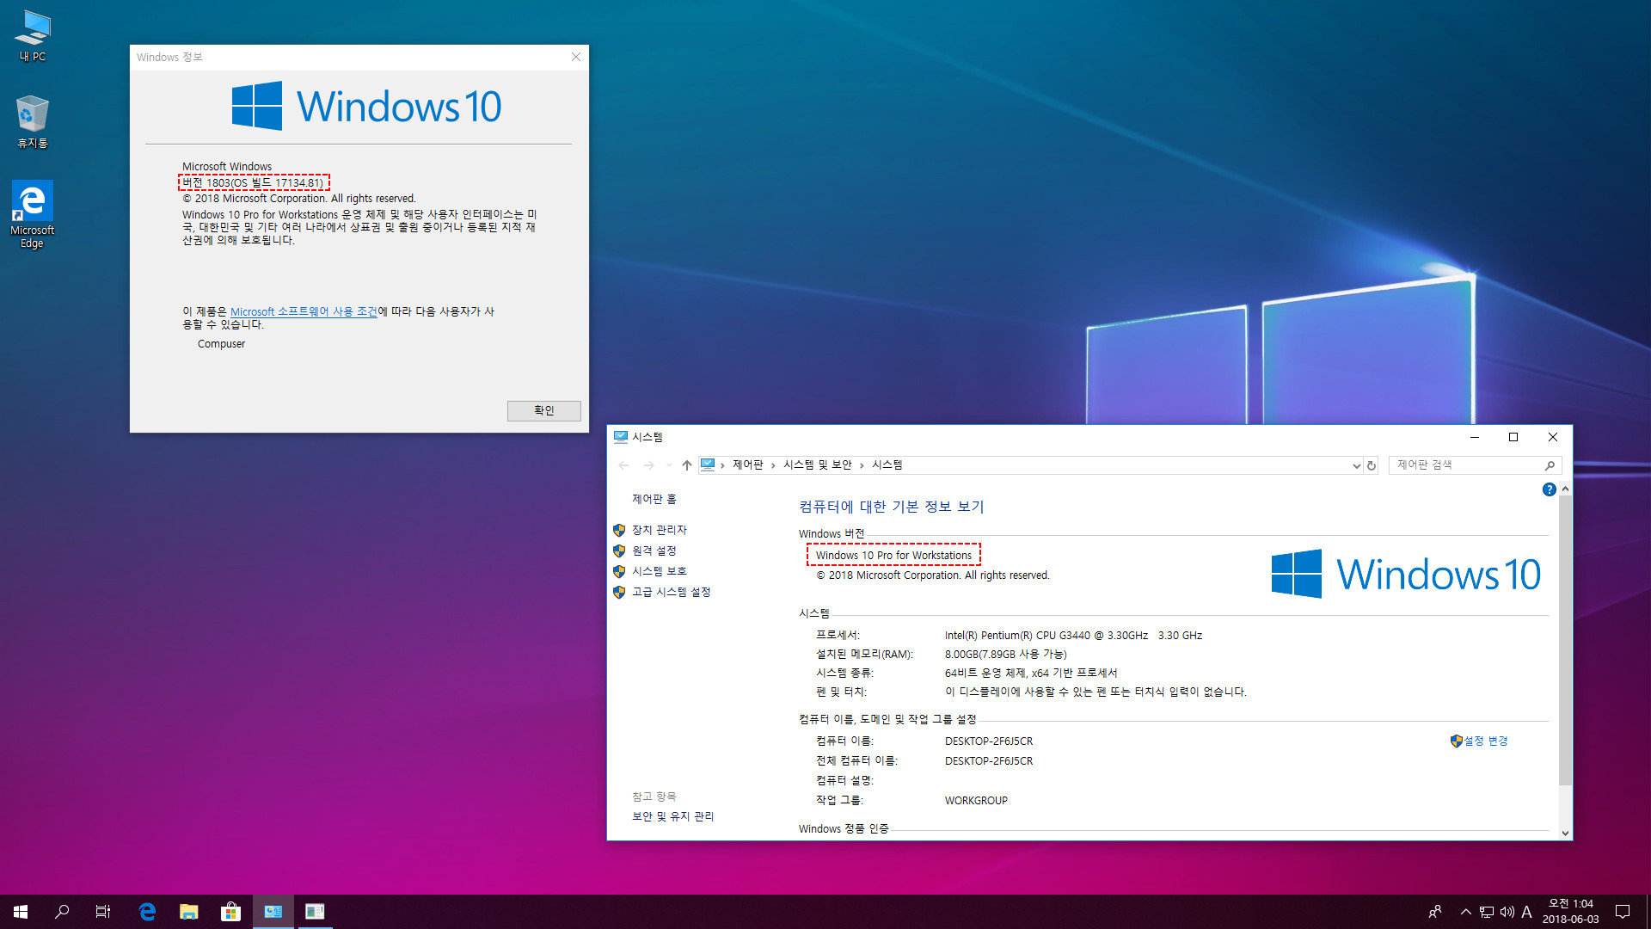Click the scrollbar down arrow in system window
The image size is (1651, 929).
[x=1565, y=833]
